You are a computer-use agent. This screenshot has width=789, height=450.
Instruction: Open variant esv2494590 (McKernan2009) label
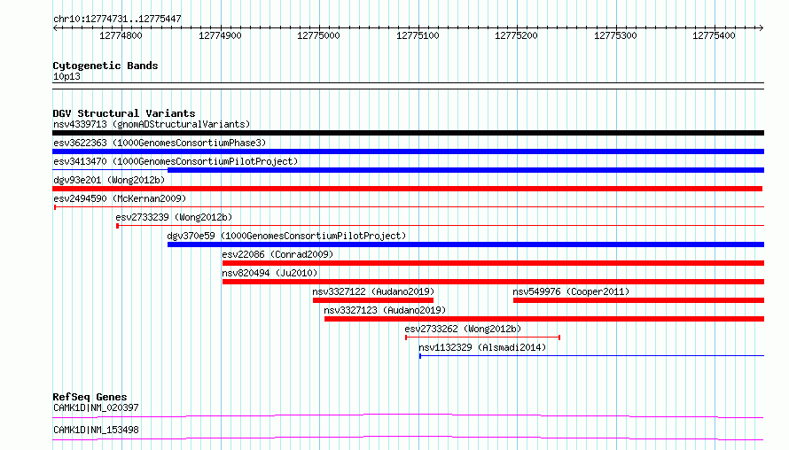pos(120,198)
